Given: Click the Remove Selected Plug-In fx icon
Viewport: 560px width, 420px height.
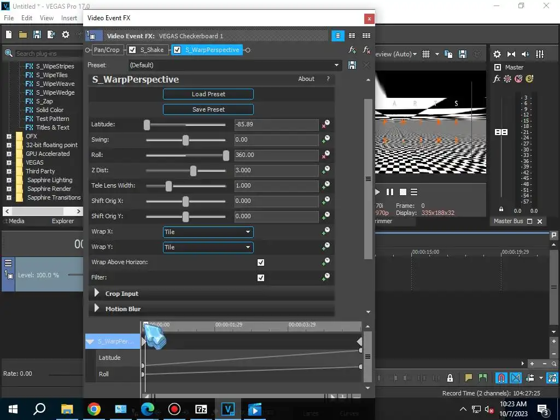Looking at the screenshot, I should coord(366,50).
